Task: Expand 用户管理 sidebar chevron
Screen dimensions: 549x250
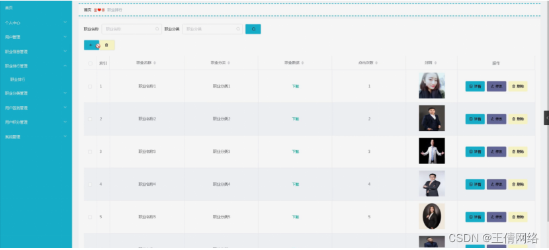Action: click(x=65, y=37)
